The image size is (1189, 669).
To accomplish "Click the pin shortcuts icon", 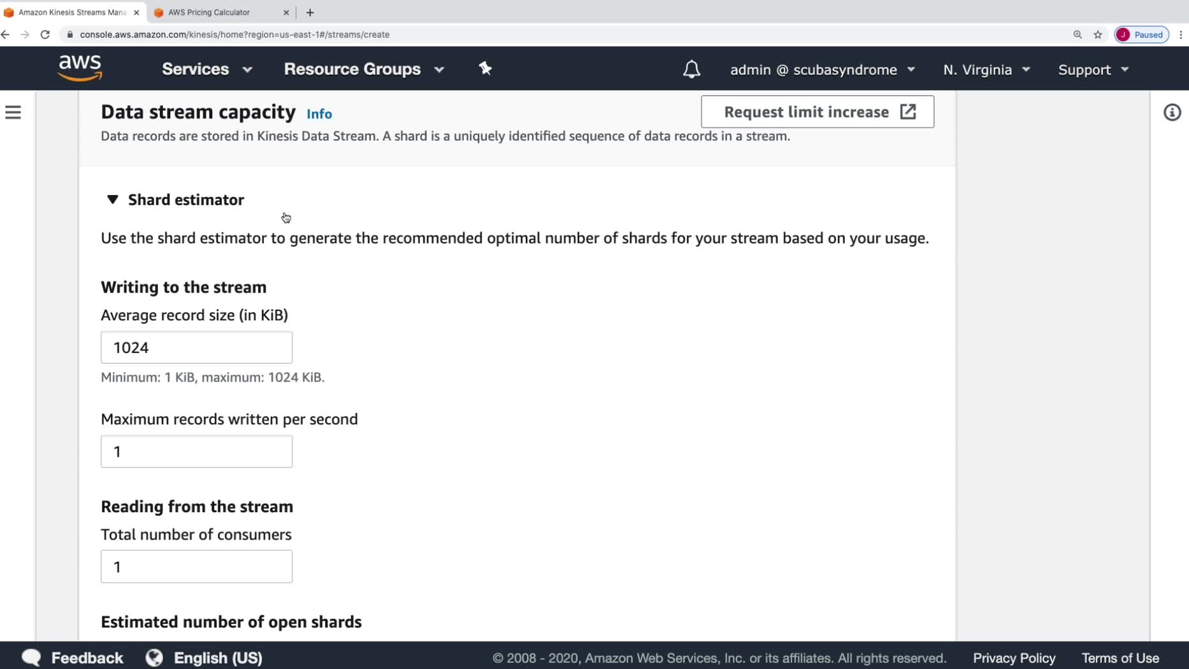I will click(486, 69).
